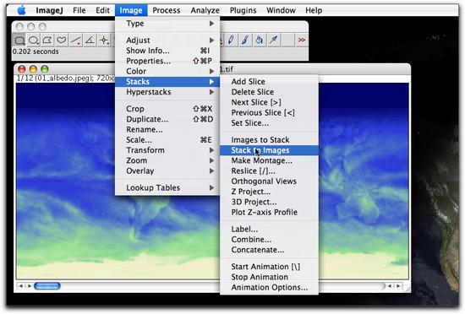Expand the Transform submenu
The width and height of the screenshot is (465, 314).
(167, 150)
